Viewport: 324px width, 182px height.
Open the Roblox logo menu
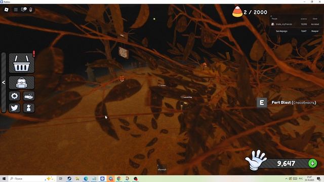coord(7,10)
